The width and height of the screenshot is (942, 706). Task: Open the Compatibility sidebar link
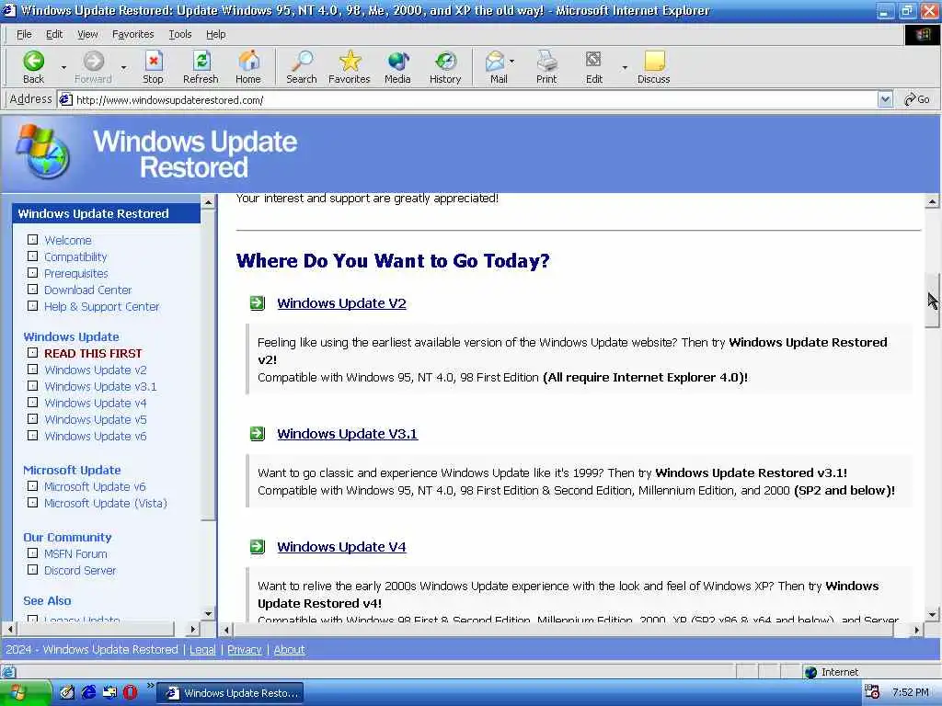coord(75,257)
